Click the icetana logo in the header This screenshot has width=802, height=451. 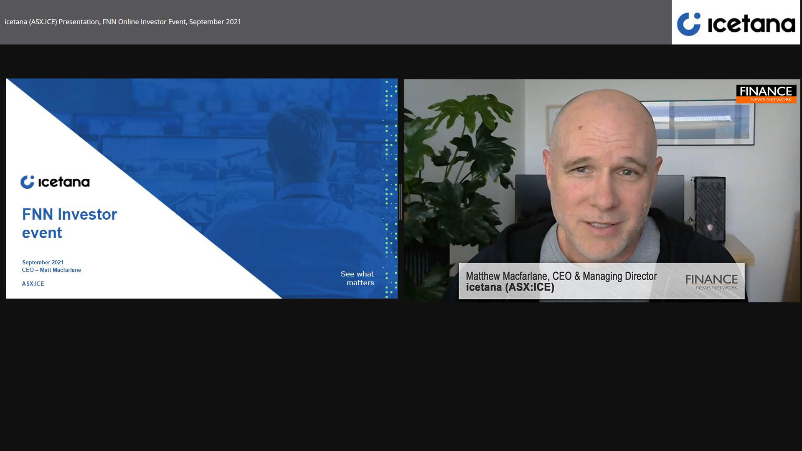pos(736,23)
